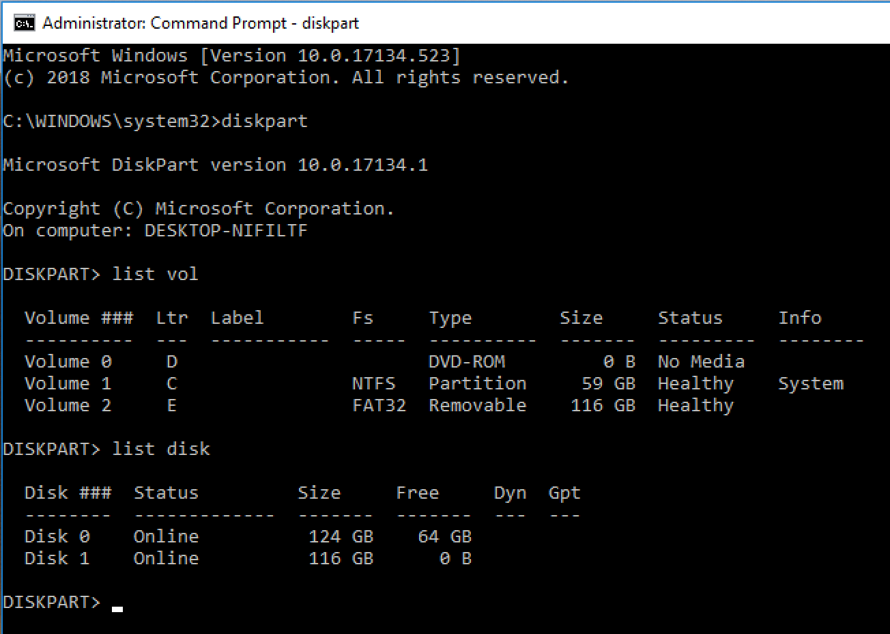890x634 pixels.
Task: Select the 'System' info label on Volume 1
Action: click(811, 383)
